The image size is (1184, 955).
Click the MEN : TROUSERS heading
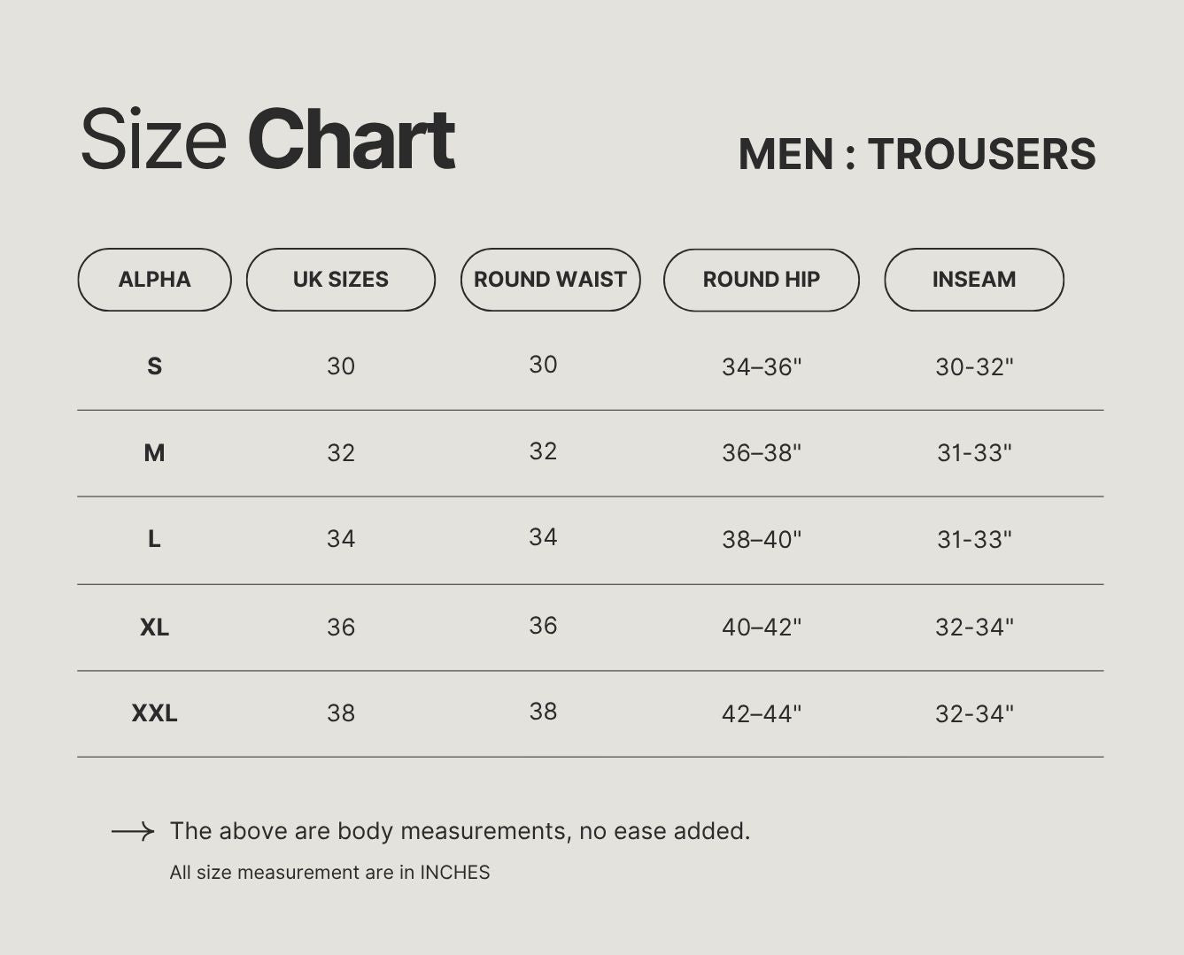(917, 154)
